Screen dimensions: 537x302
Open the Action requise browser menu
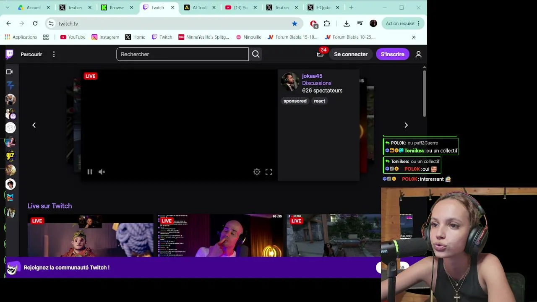coord(403,23)
